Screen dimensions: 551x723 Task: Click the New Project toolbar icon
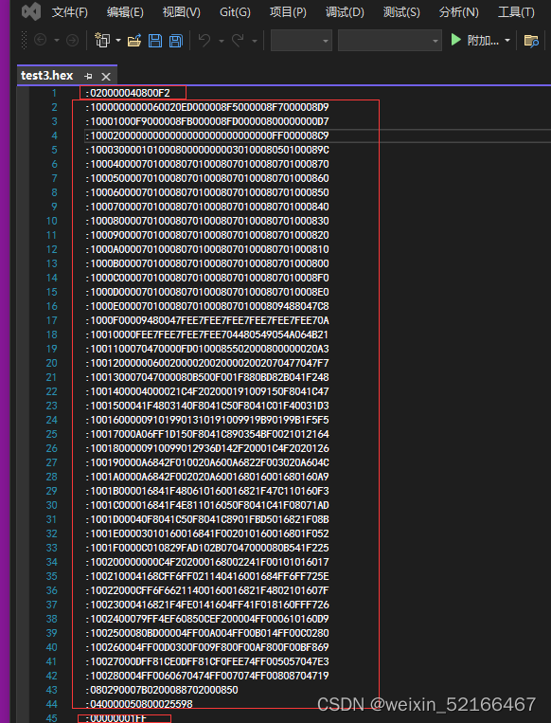click(102, 41)
